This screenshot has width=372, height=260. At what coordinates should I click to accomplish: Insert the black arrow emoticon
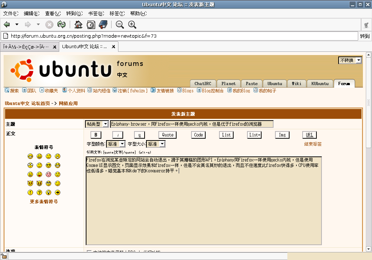pos(57,192)
